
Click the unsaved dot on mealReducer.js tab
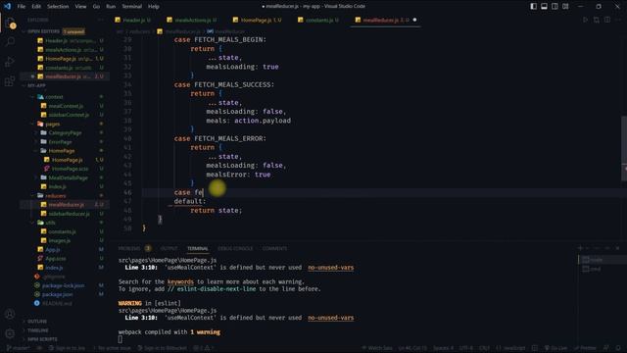414,20
